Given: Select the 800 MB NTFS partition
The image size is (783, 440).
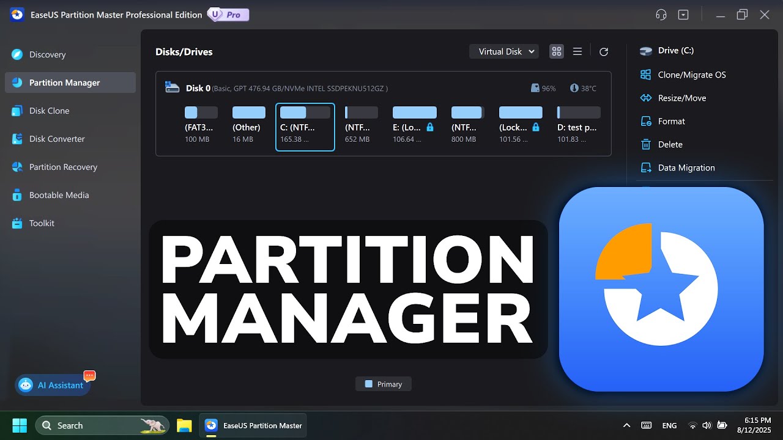Looking at the screenshot, I should point(467,126).
